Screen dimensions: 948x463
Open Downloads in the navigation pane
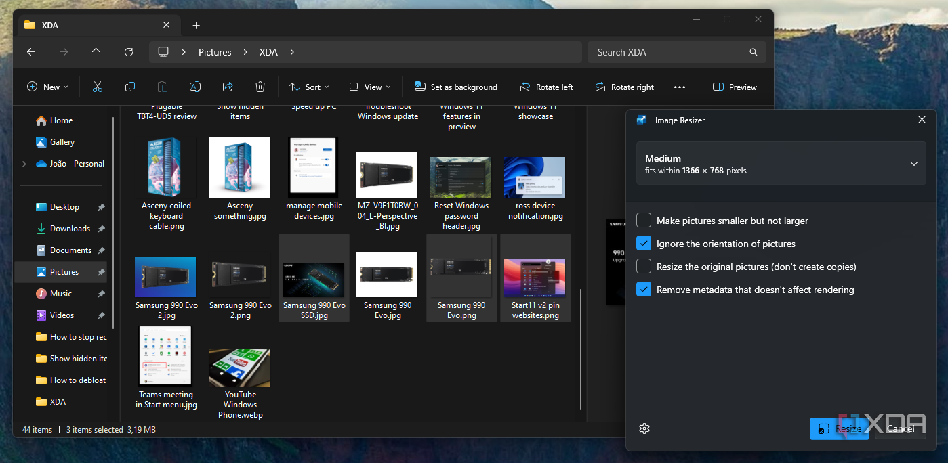pos(70,229)
